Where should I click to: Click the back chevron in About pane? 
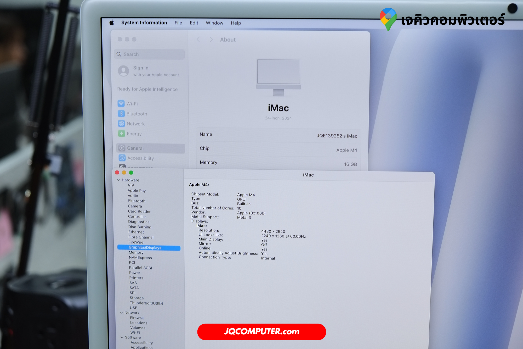(x=198, y=40)
